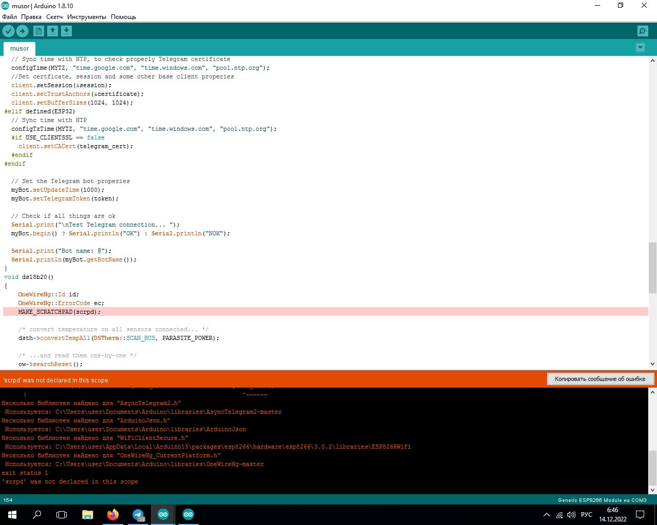The height and width of the screenshot is (525, 657).
Task: Click Копировать сообщение об ошибке button
Action: click(x=600, y=379)
